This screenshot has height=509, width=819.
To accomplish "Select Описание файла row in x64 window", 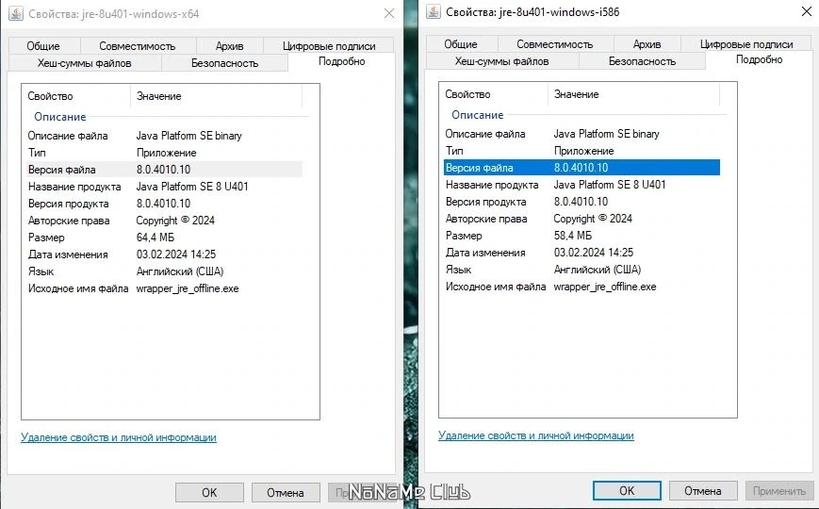I will point(164,136).
